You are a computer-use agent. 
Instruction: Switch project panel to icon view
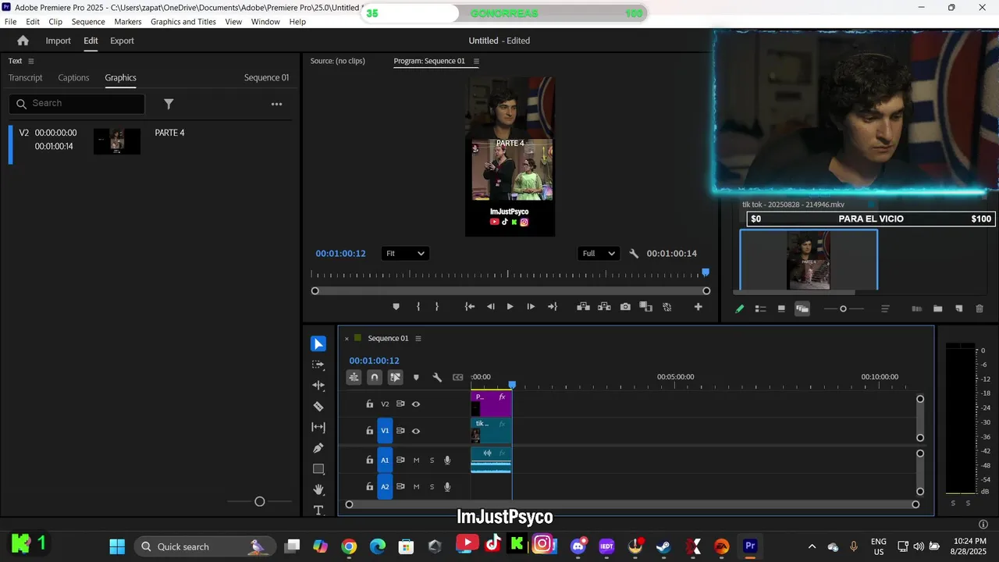781,309
